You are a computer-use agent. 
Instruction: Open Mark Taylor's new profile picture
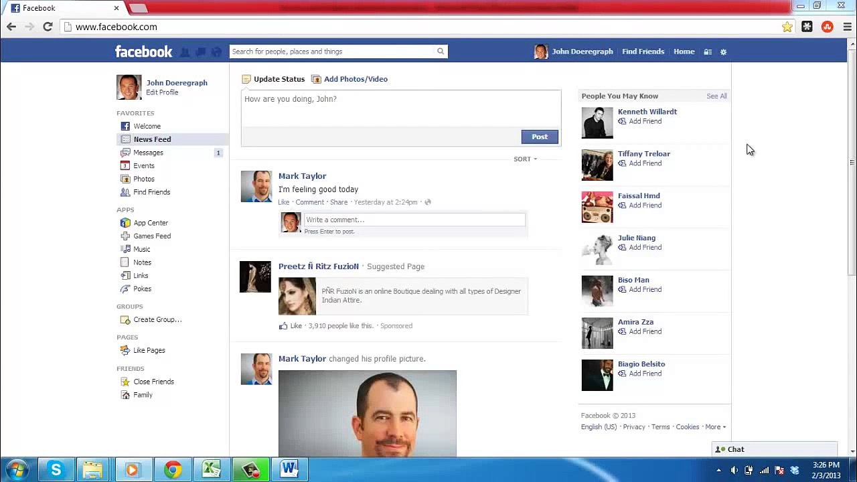point(368,414)
